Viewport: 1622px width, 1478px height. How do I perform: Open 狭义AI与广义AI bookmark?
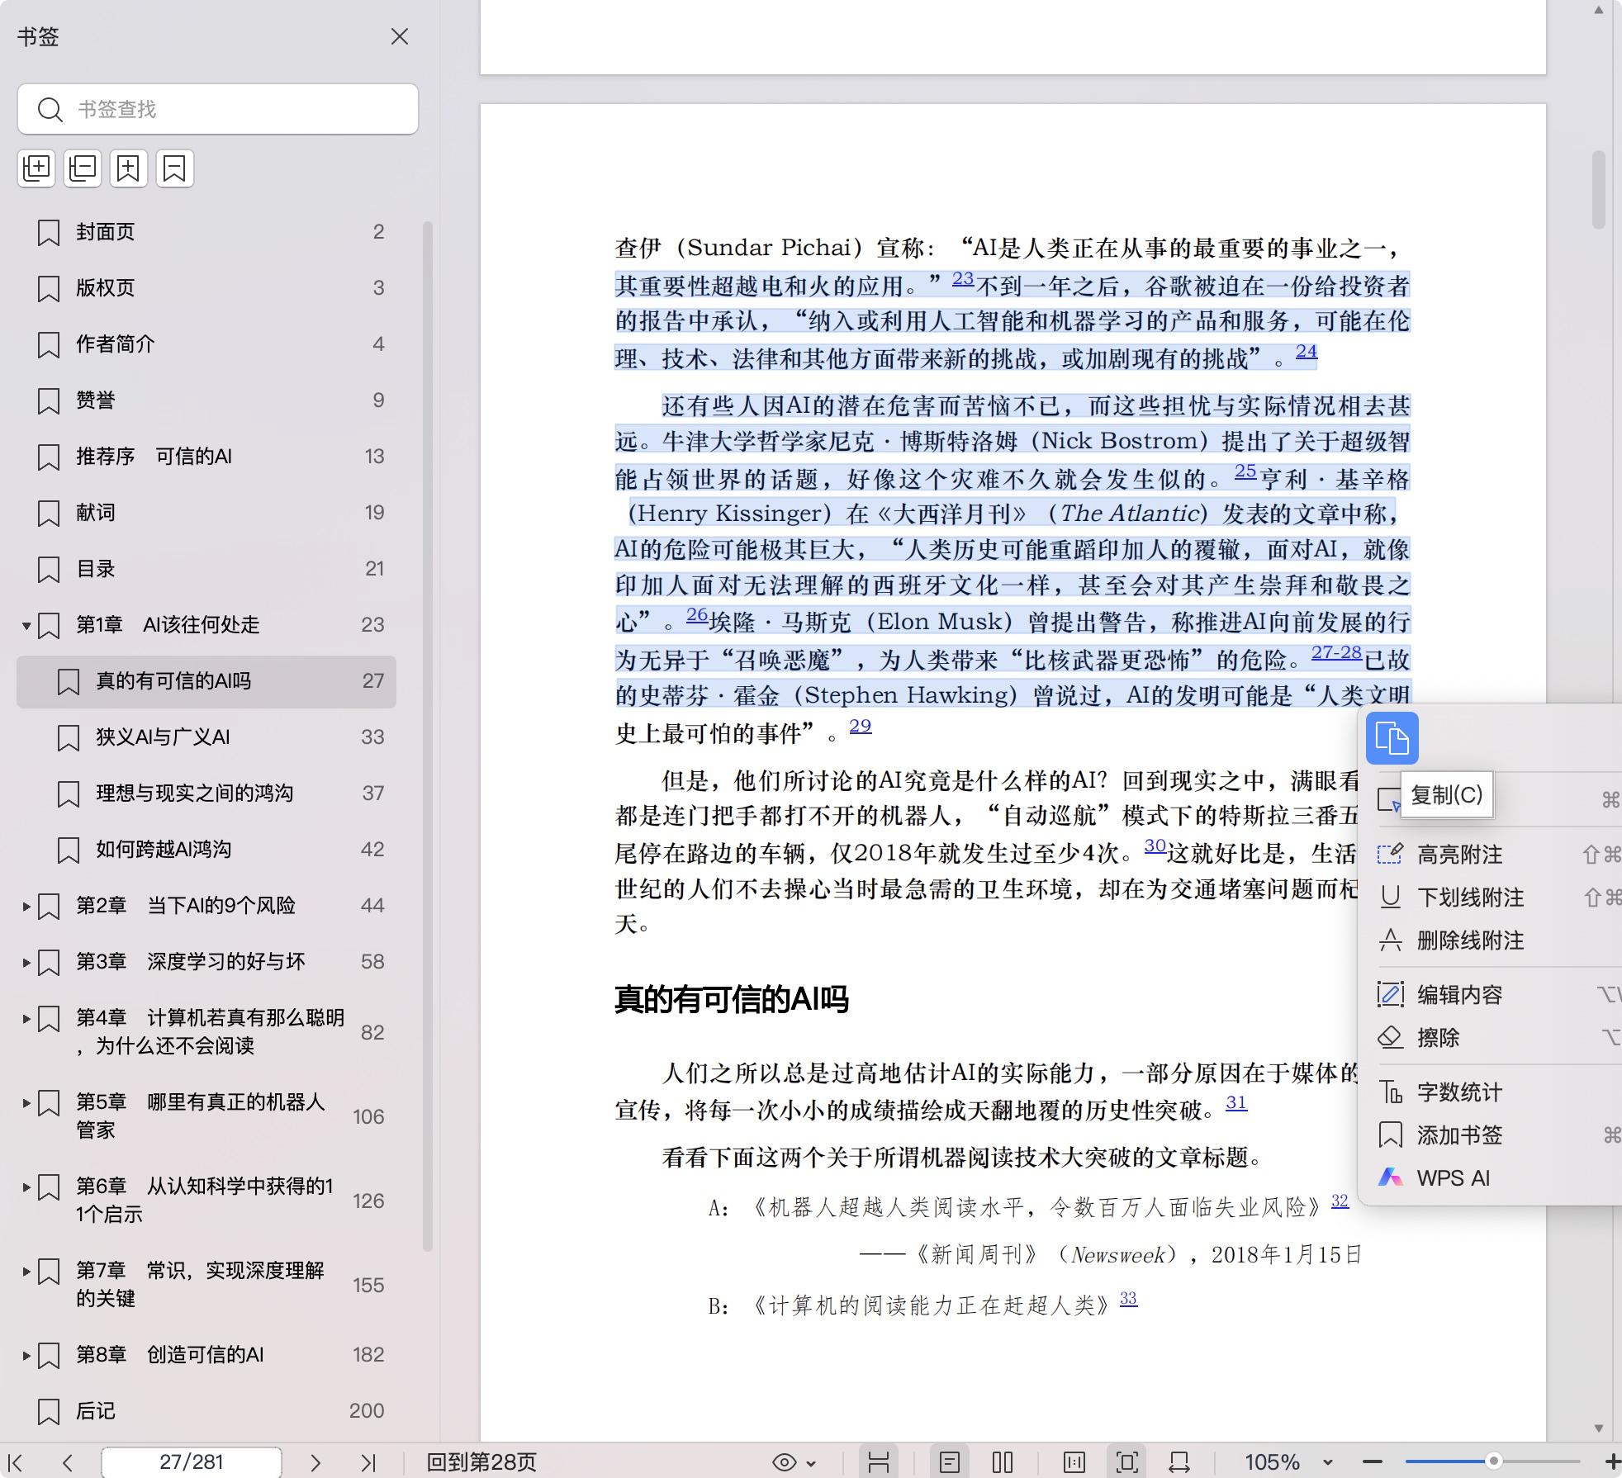[206, 737]
